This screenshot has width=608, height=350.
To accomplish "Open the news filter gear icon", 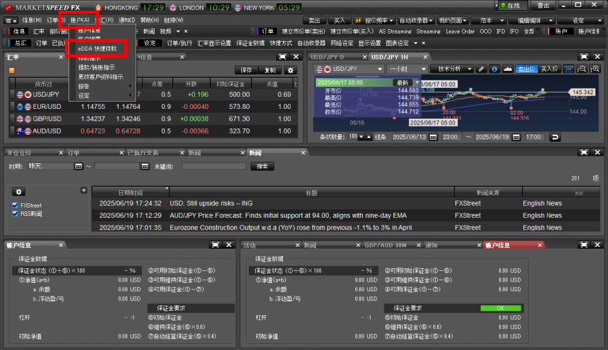I will (x=18, y=192).
